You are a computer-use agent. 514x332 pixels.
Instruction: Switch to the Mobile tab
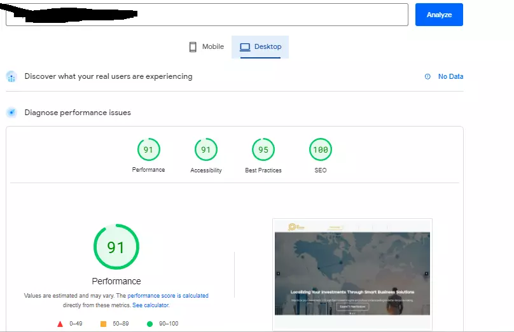tap(207, 47)
